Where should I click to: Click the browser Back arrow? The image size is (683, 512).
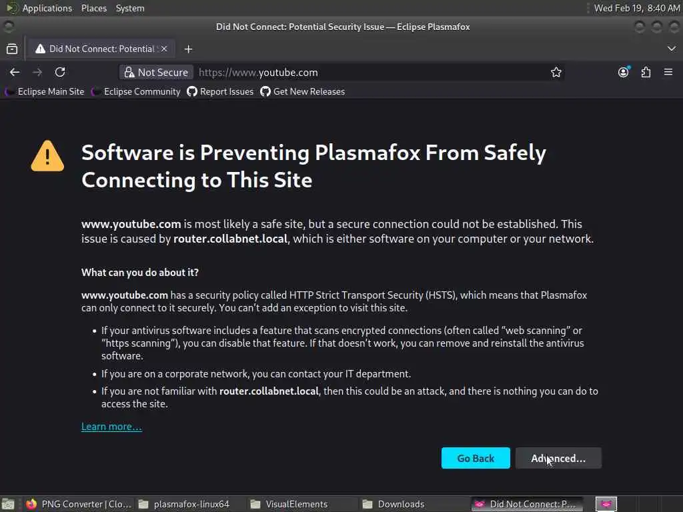[15, 72]
